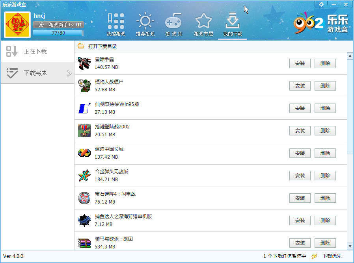The width and height of the screenshot is (354, 263).
Task: Click the chevron beside 下载完成
Action: [x=69, y=73]
